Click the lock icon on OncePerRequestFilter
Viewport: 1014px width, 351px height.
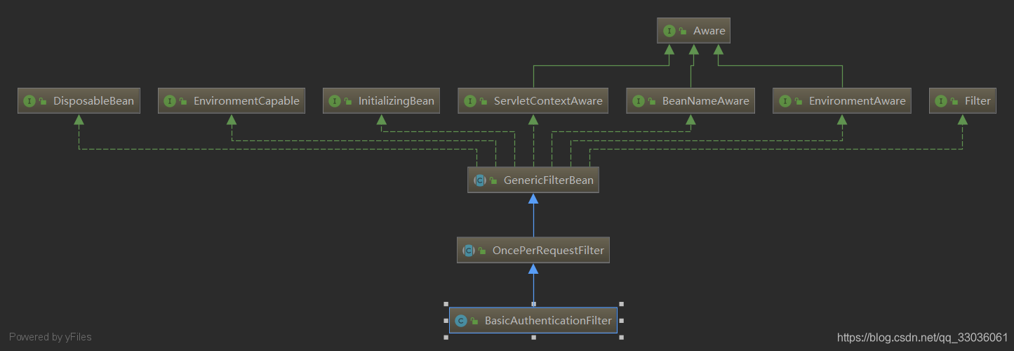483,251
